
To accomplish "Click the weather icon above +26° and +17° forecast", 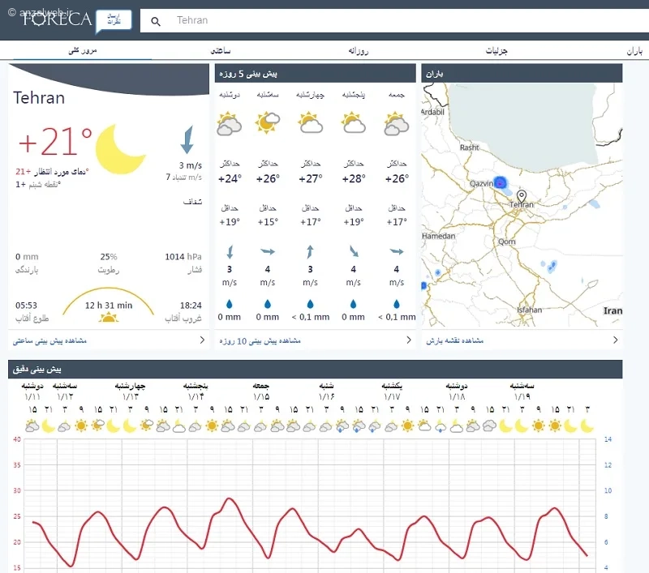I will [396, 123].
